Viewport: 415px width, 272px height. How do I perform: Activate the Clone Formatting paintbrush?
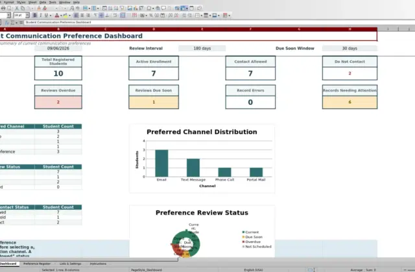[x=39, y=8]
